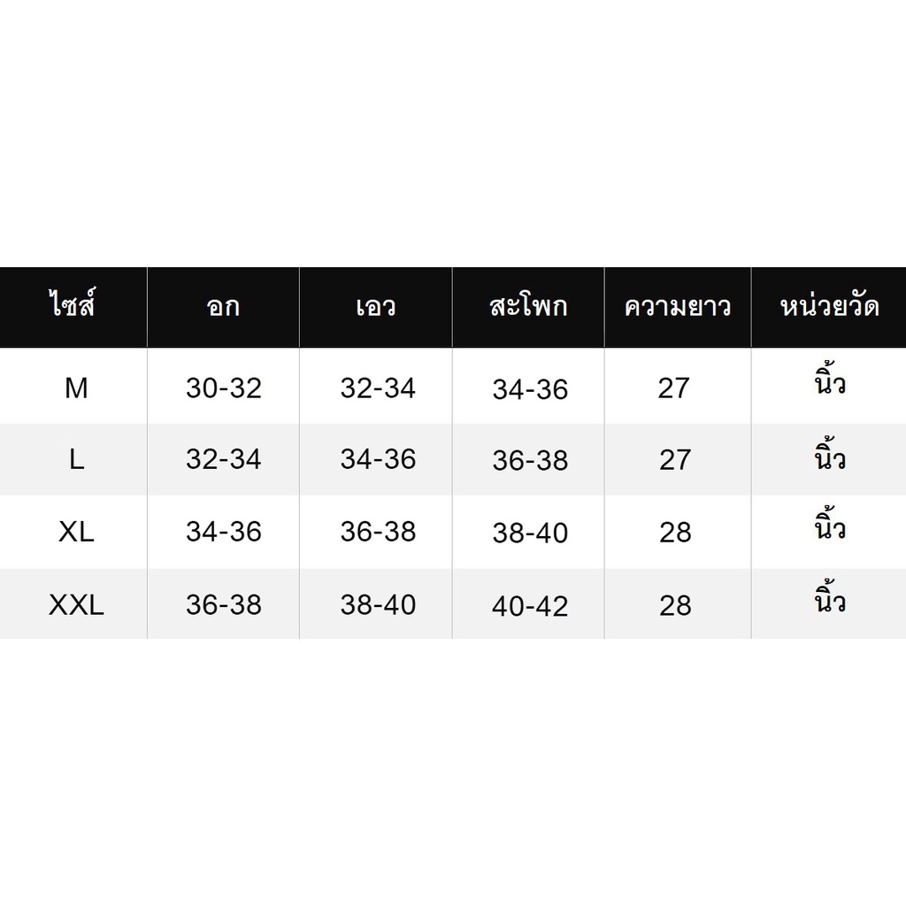This screenshot has height=906, width=906.
Task: Click waist value 34-36 in L row
Action: [x=378, y=459]
